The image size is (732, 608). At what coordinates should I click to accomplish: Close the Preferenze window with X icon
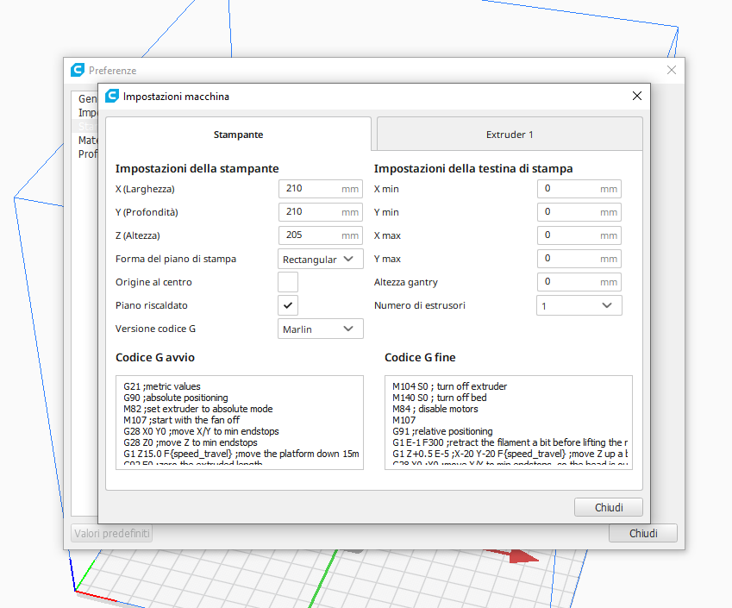pyautogui.click(x=672, y=70)
